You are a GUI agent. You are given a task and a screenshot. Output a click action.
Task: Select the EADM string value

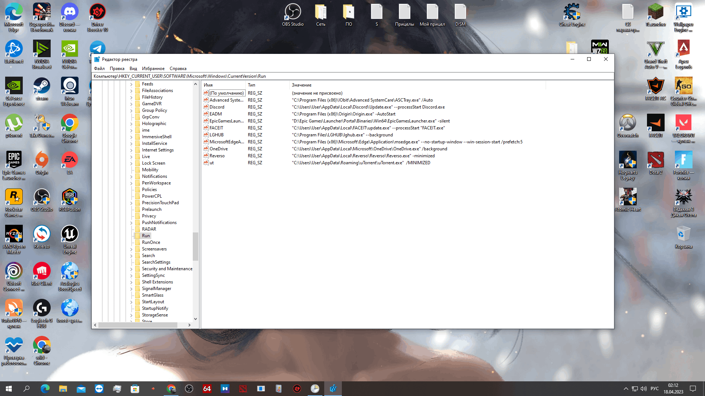(216, 114)
